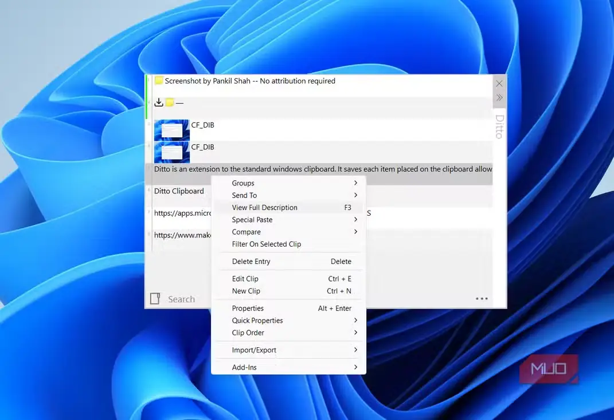This screenshot has height=420, width=614.
Task: Click the download-arrow icon in the second clip row
Action: 159,102
